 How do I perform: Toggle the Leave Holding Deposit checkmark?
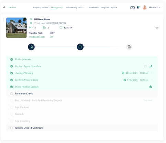coord(12,87)
